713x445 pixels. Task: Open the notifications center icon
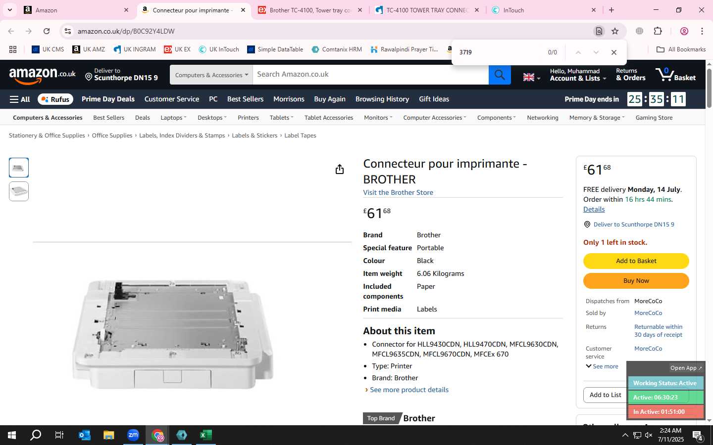point(698,435)
